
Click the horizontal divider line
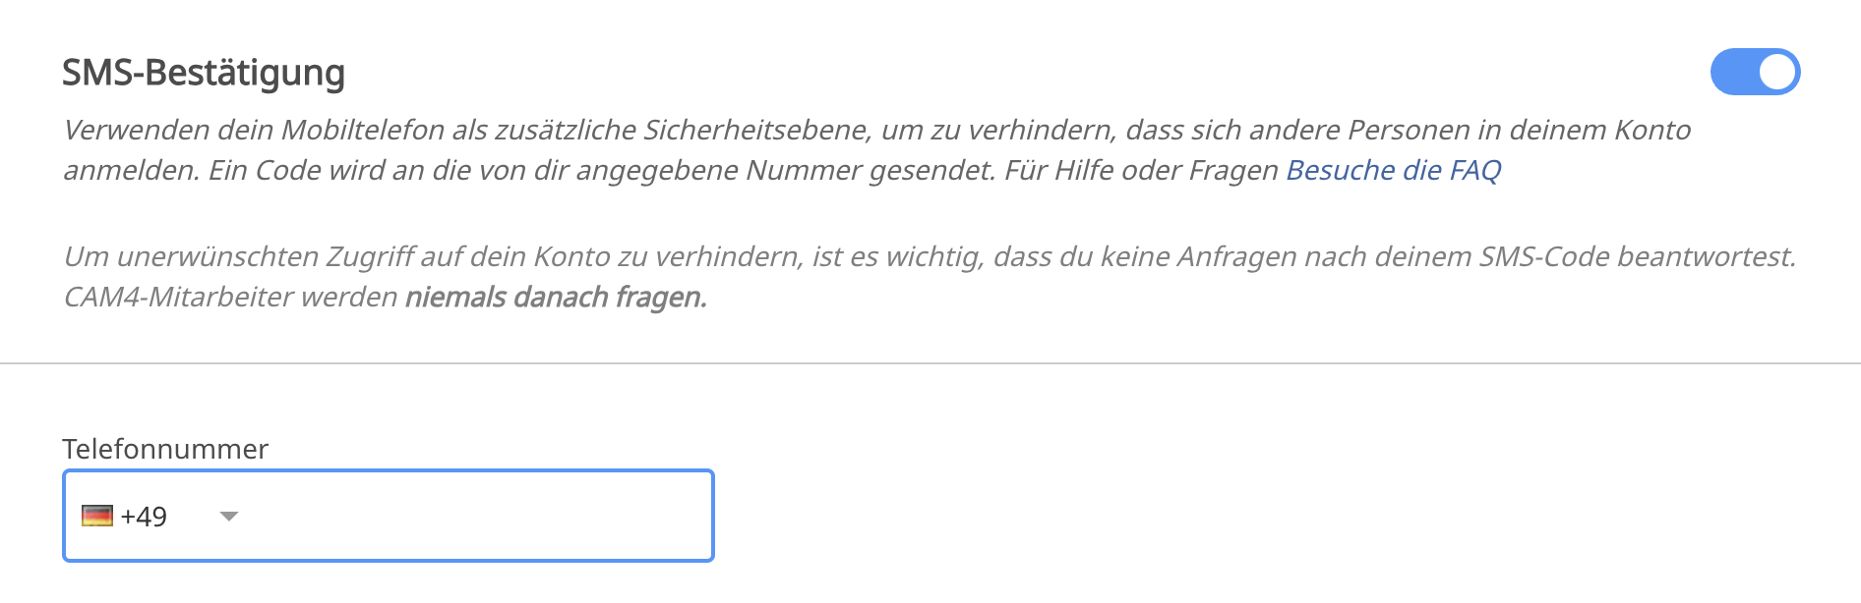click(930, 363)
